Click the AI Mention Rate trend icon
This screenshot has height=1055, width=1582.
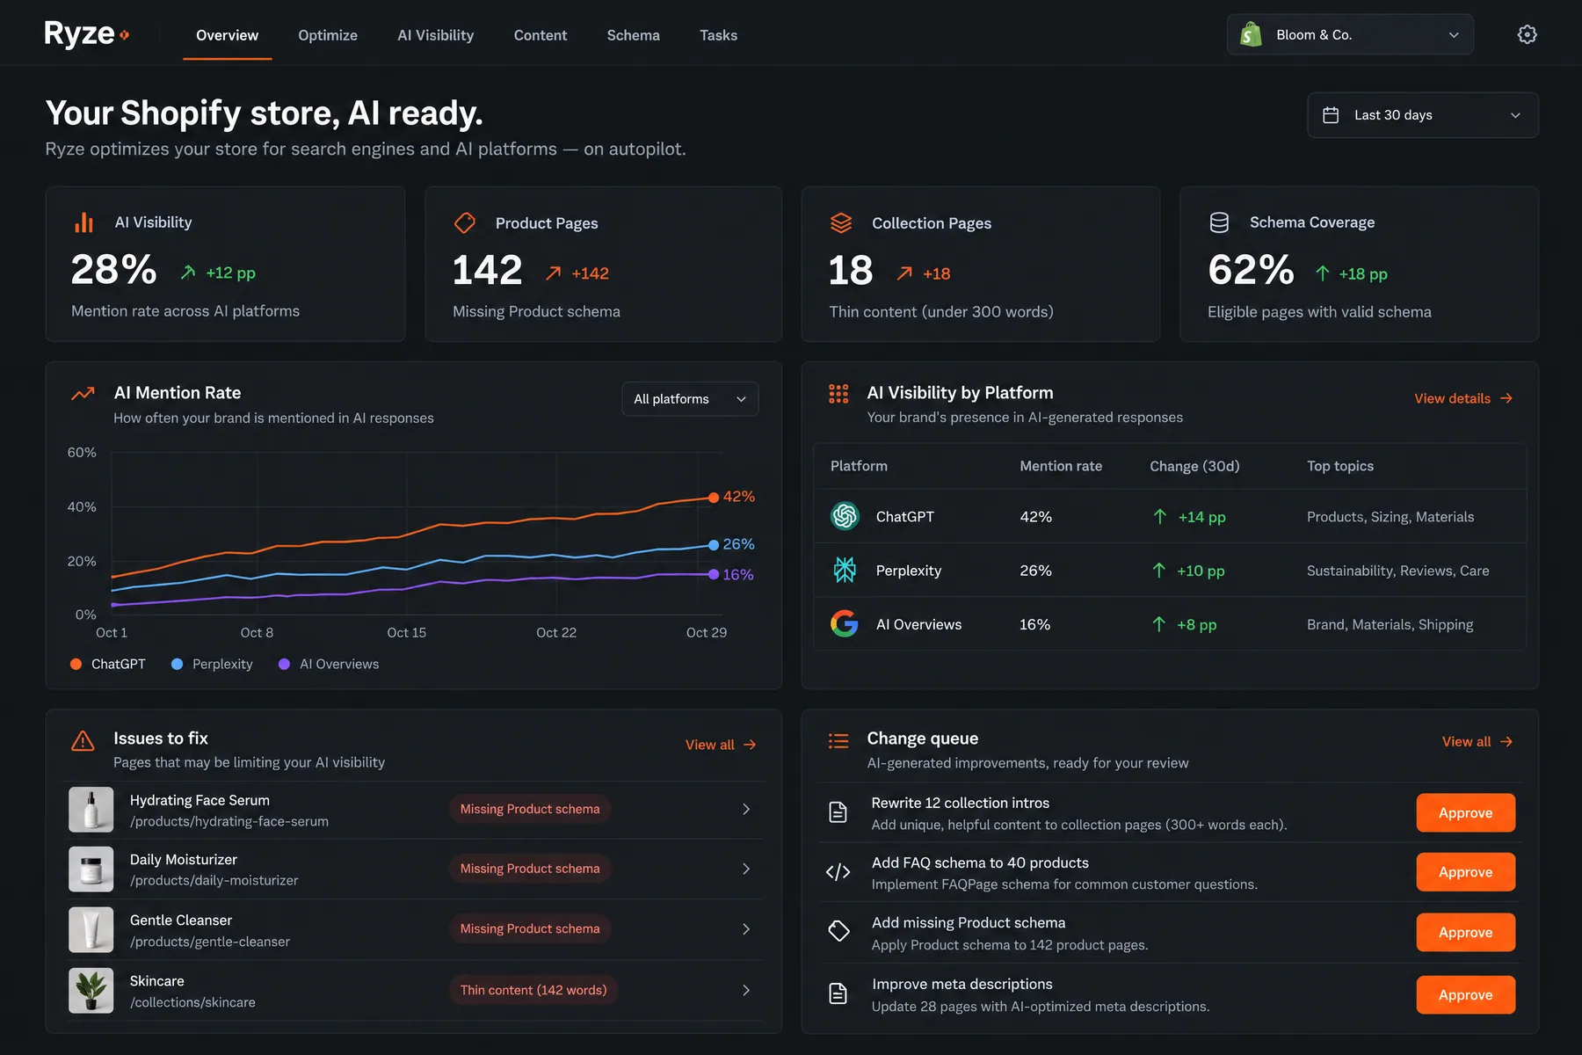[83, 393]
